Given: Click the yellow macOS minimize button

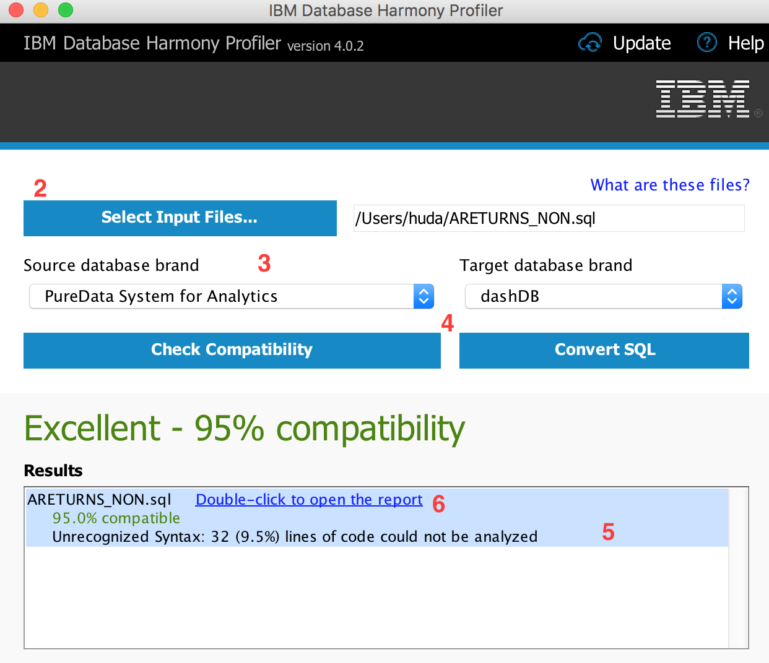Looking at the screenshot, I should coord(41,10).
